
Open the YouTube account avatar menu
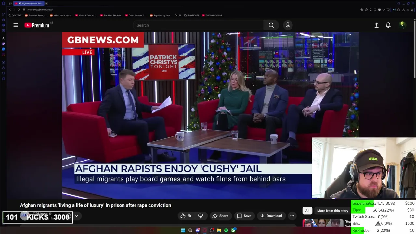click(x=402, y=25)
